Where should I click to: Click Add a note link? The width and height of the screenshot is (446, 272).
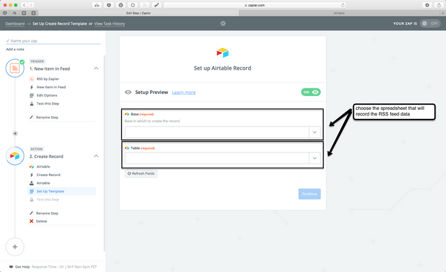coord(15,49)
